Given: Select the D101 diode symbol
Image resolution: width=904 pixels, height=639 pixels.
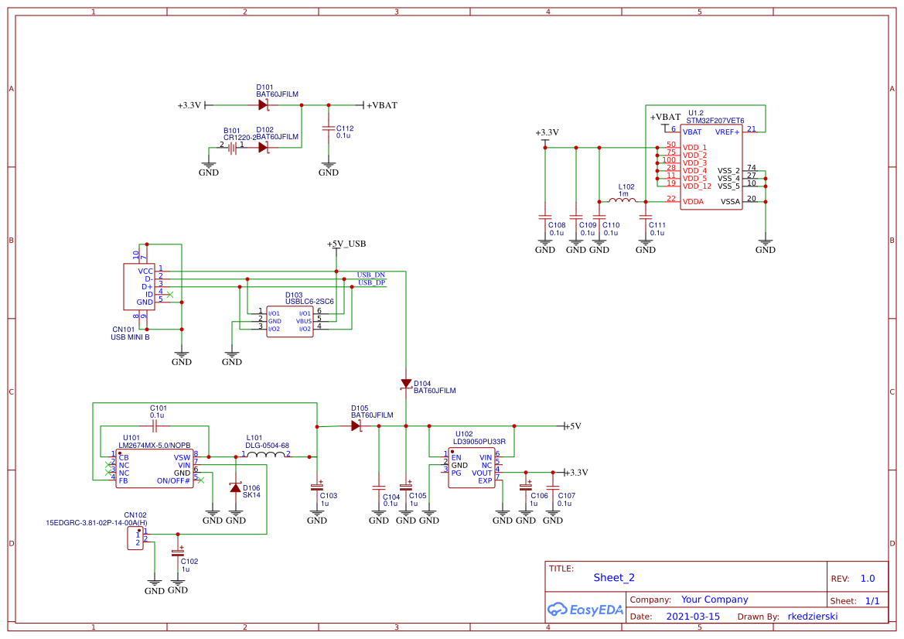Looking at the screenshot, I should point(263,105).
